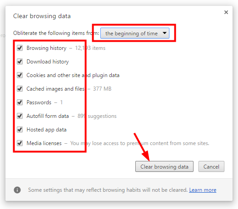Disable the Passwords checkbox
Viewport: 238px width, 209px height.
(x=20, y=102)
